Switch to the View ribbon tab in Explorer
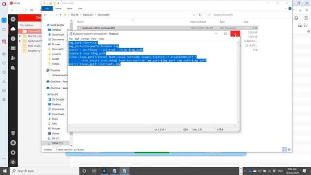311x175 pixels. point(80,9)
